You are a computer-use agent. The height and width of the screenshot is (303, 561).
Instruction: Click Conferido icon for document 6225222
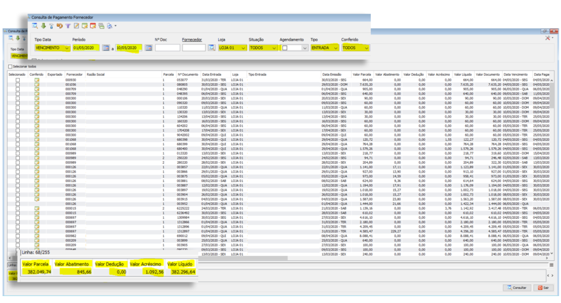[x=37, y=208]
